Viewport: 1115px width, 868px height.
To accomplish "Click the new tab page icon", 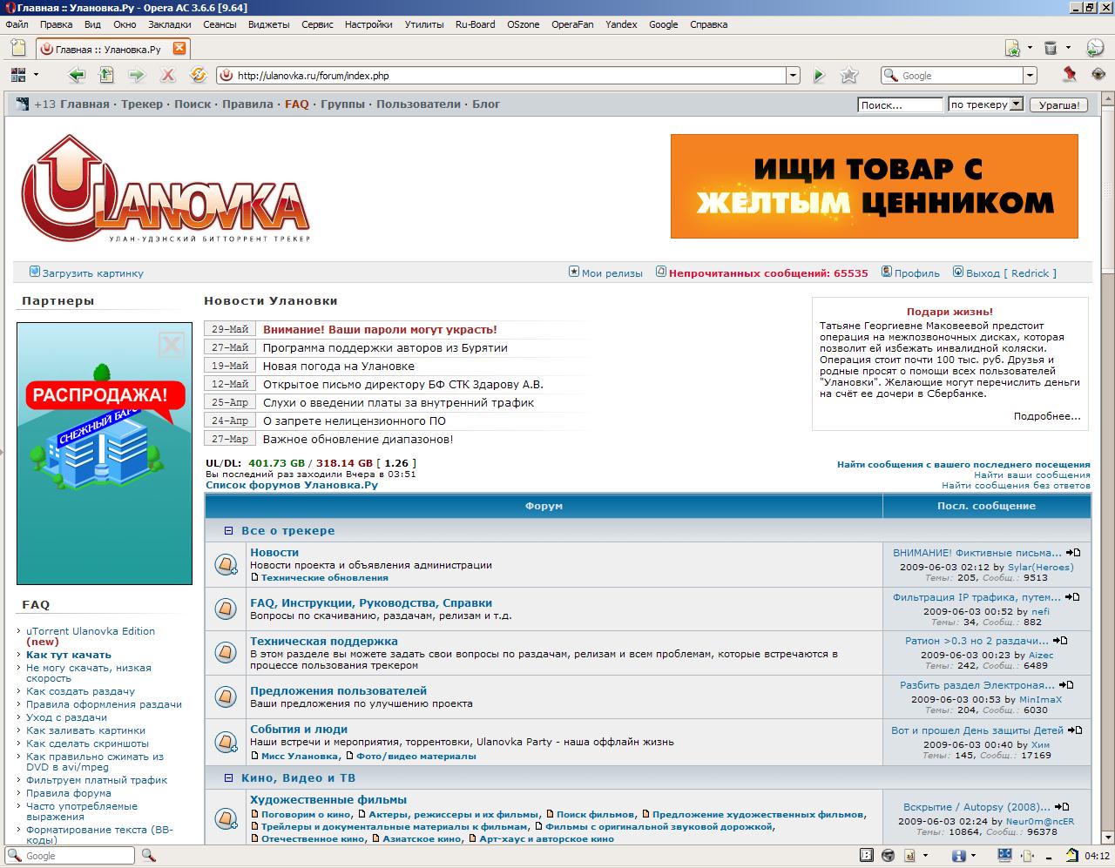I will click(x=17, y=48).
